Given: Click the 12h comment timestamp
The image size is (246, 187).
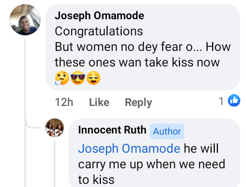Looking at the screenshot, I should click(64, 102).
